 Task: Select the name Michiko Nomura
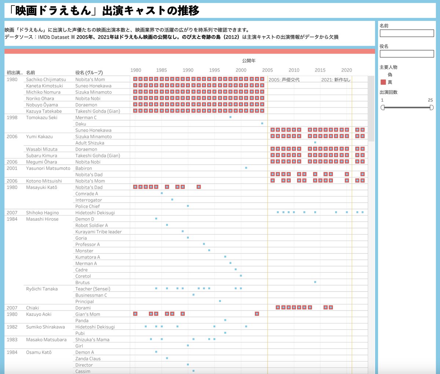[43, 92]
